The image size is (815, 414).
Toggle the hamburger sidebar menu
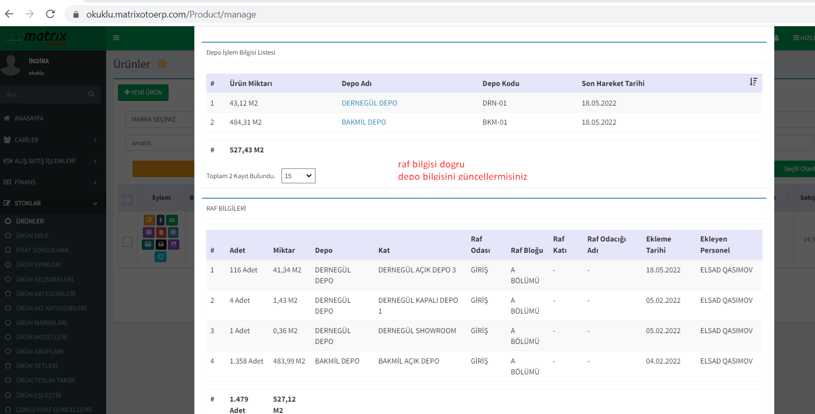117,38
